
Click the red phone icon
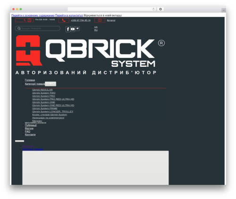(x=64, y=20)
